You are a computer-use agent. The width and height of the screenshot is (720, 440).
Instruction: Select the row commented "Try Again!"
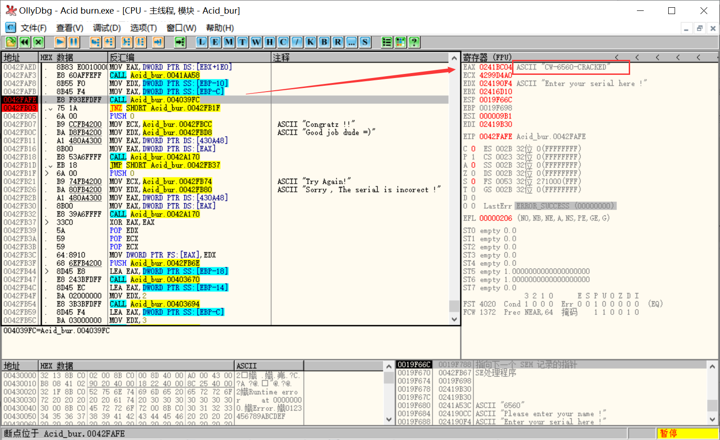(225, 181)
